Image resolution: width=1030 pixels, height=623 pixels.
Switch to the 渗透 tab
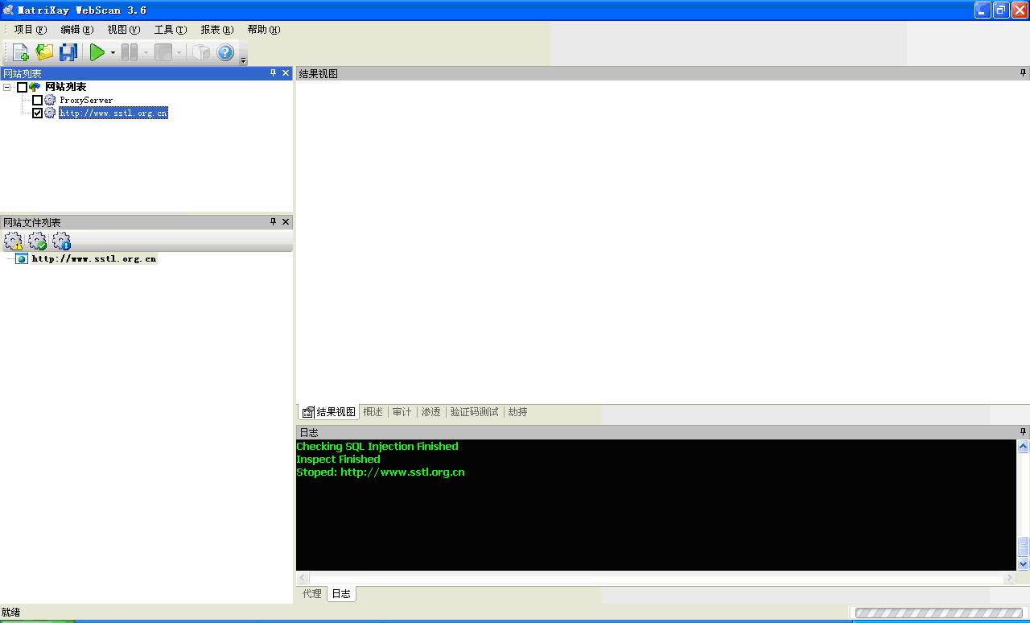(x=431, y=411)
